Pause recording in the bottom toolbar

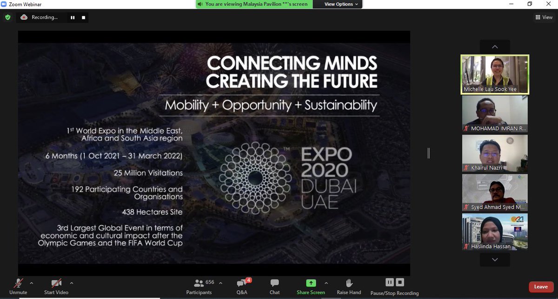point(390,282)
